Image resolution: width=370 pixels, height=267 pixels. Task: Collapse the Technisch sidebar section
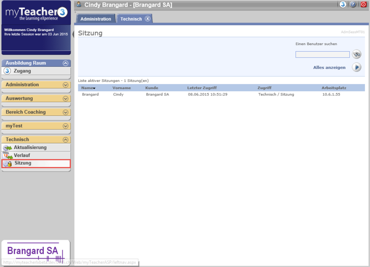[65, 140]
